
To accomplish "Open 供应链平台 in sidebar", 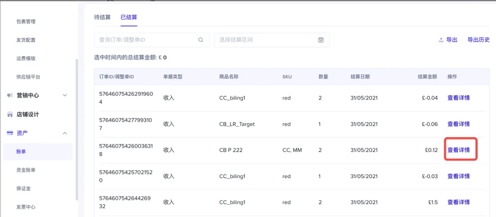I will 28,77.
